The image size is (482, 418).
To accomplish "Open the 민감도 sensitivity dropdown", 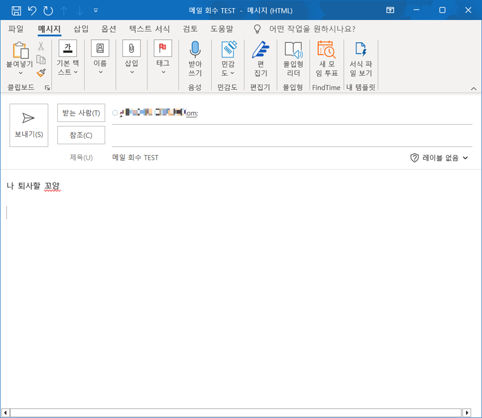I will pos(228,59).
